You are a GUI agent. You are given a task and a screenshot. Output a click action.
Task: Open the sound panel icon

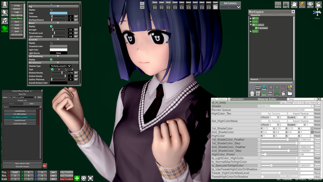pyautogui.click(x=5, y=21)
